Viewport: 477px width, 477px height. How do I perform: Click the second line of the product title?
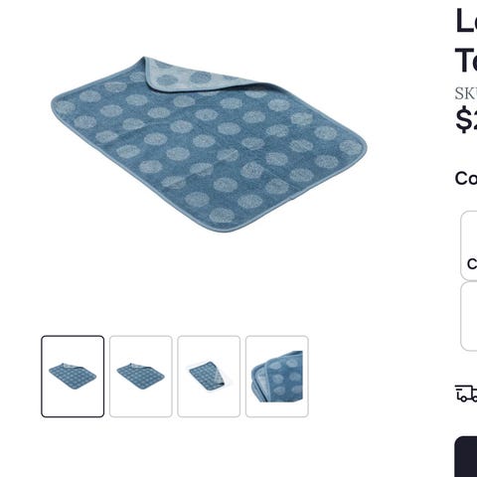coord(466,60)
